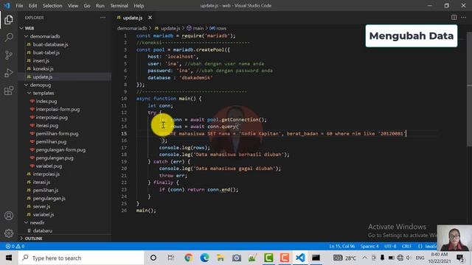Switch to Visual Studio Code taskbar icon

coord(300,258)
